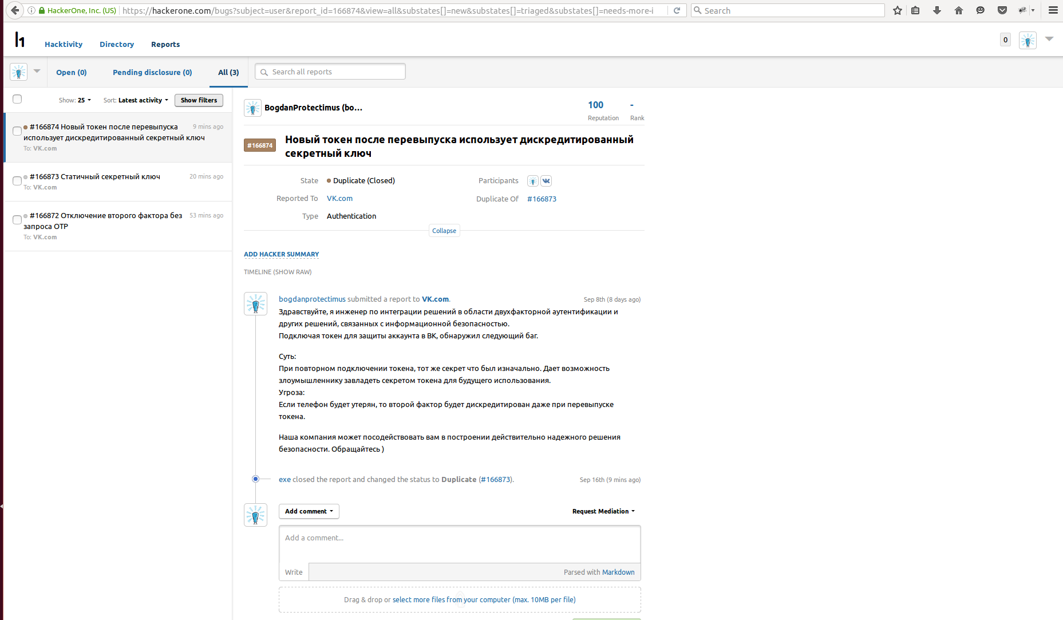Click the hacker participant avatar icon
This screenshot has width=1063, height=620.
coord(533,181)
